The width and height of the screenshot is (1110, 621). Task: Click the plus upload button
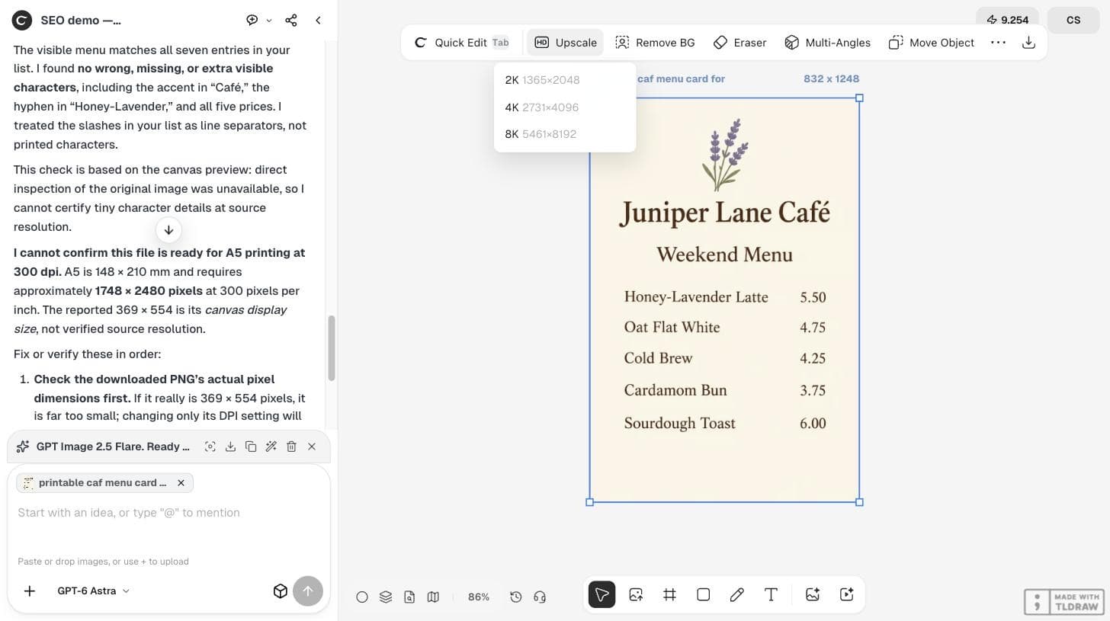(29, 591)
